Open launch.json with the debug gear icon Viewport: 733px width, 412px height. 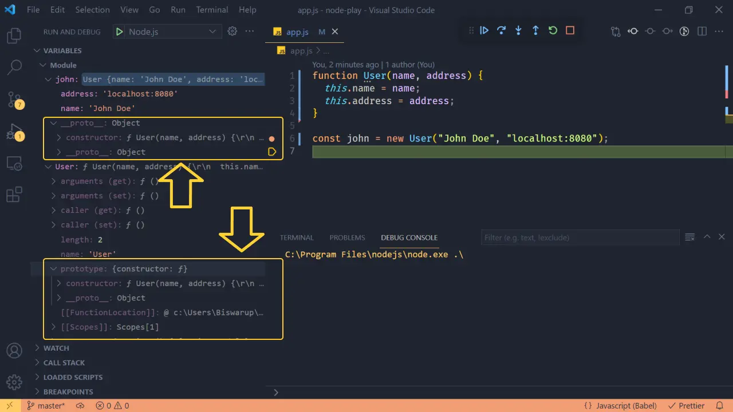pos(232,31)
